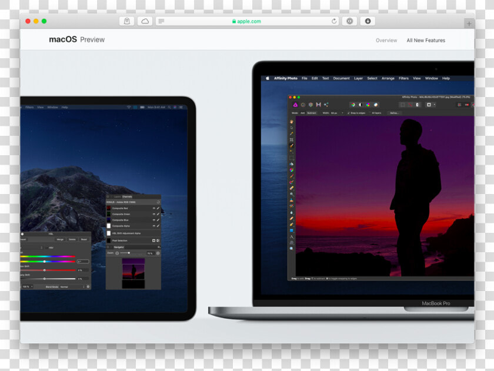Zoom out with the Navigator minus button
This screenshot has width=494, height=371.
tap(117, 253)
